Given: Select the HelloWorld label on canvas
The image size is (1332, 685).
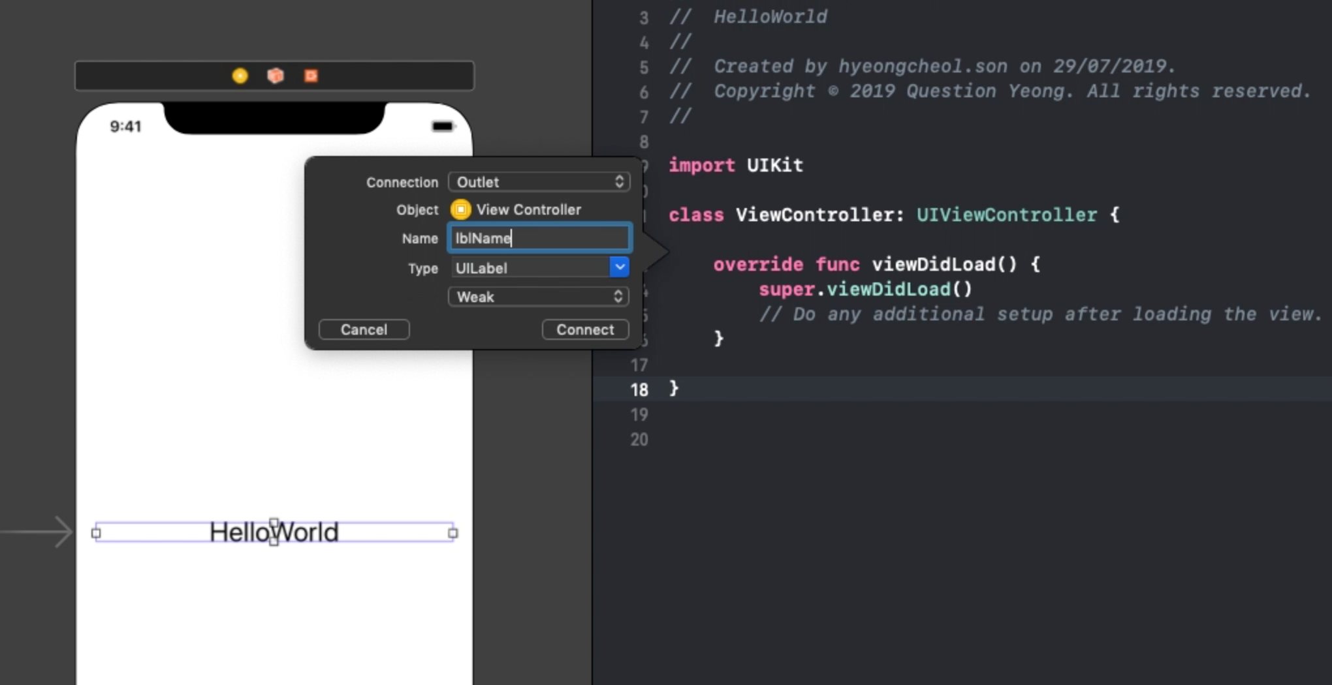Looking at the screenshot, I should click(x=274, y=532).
